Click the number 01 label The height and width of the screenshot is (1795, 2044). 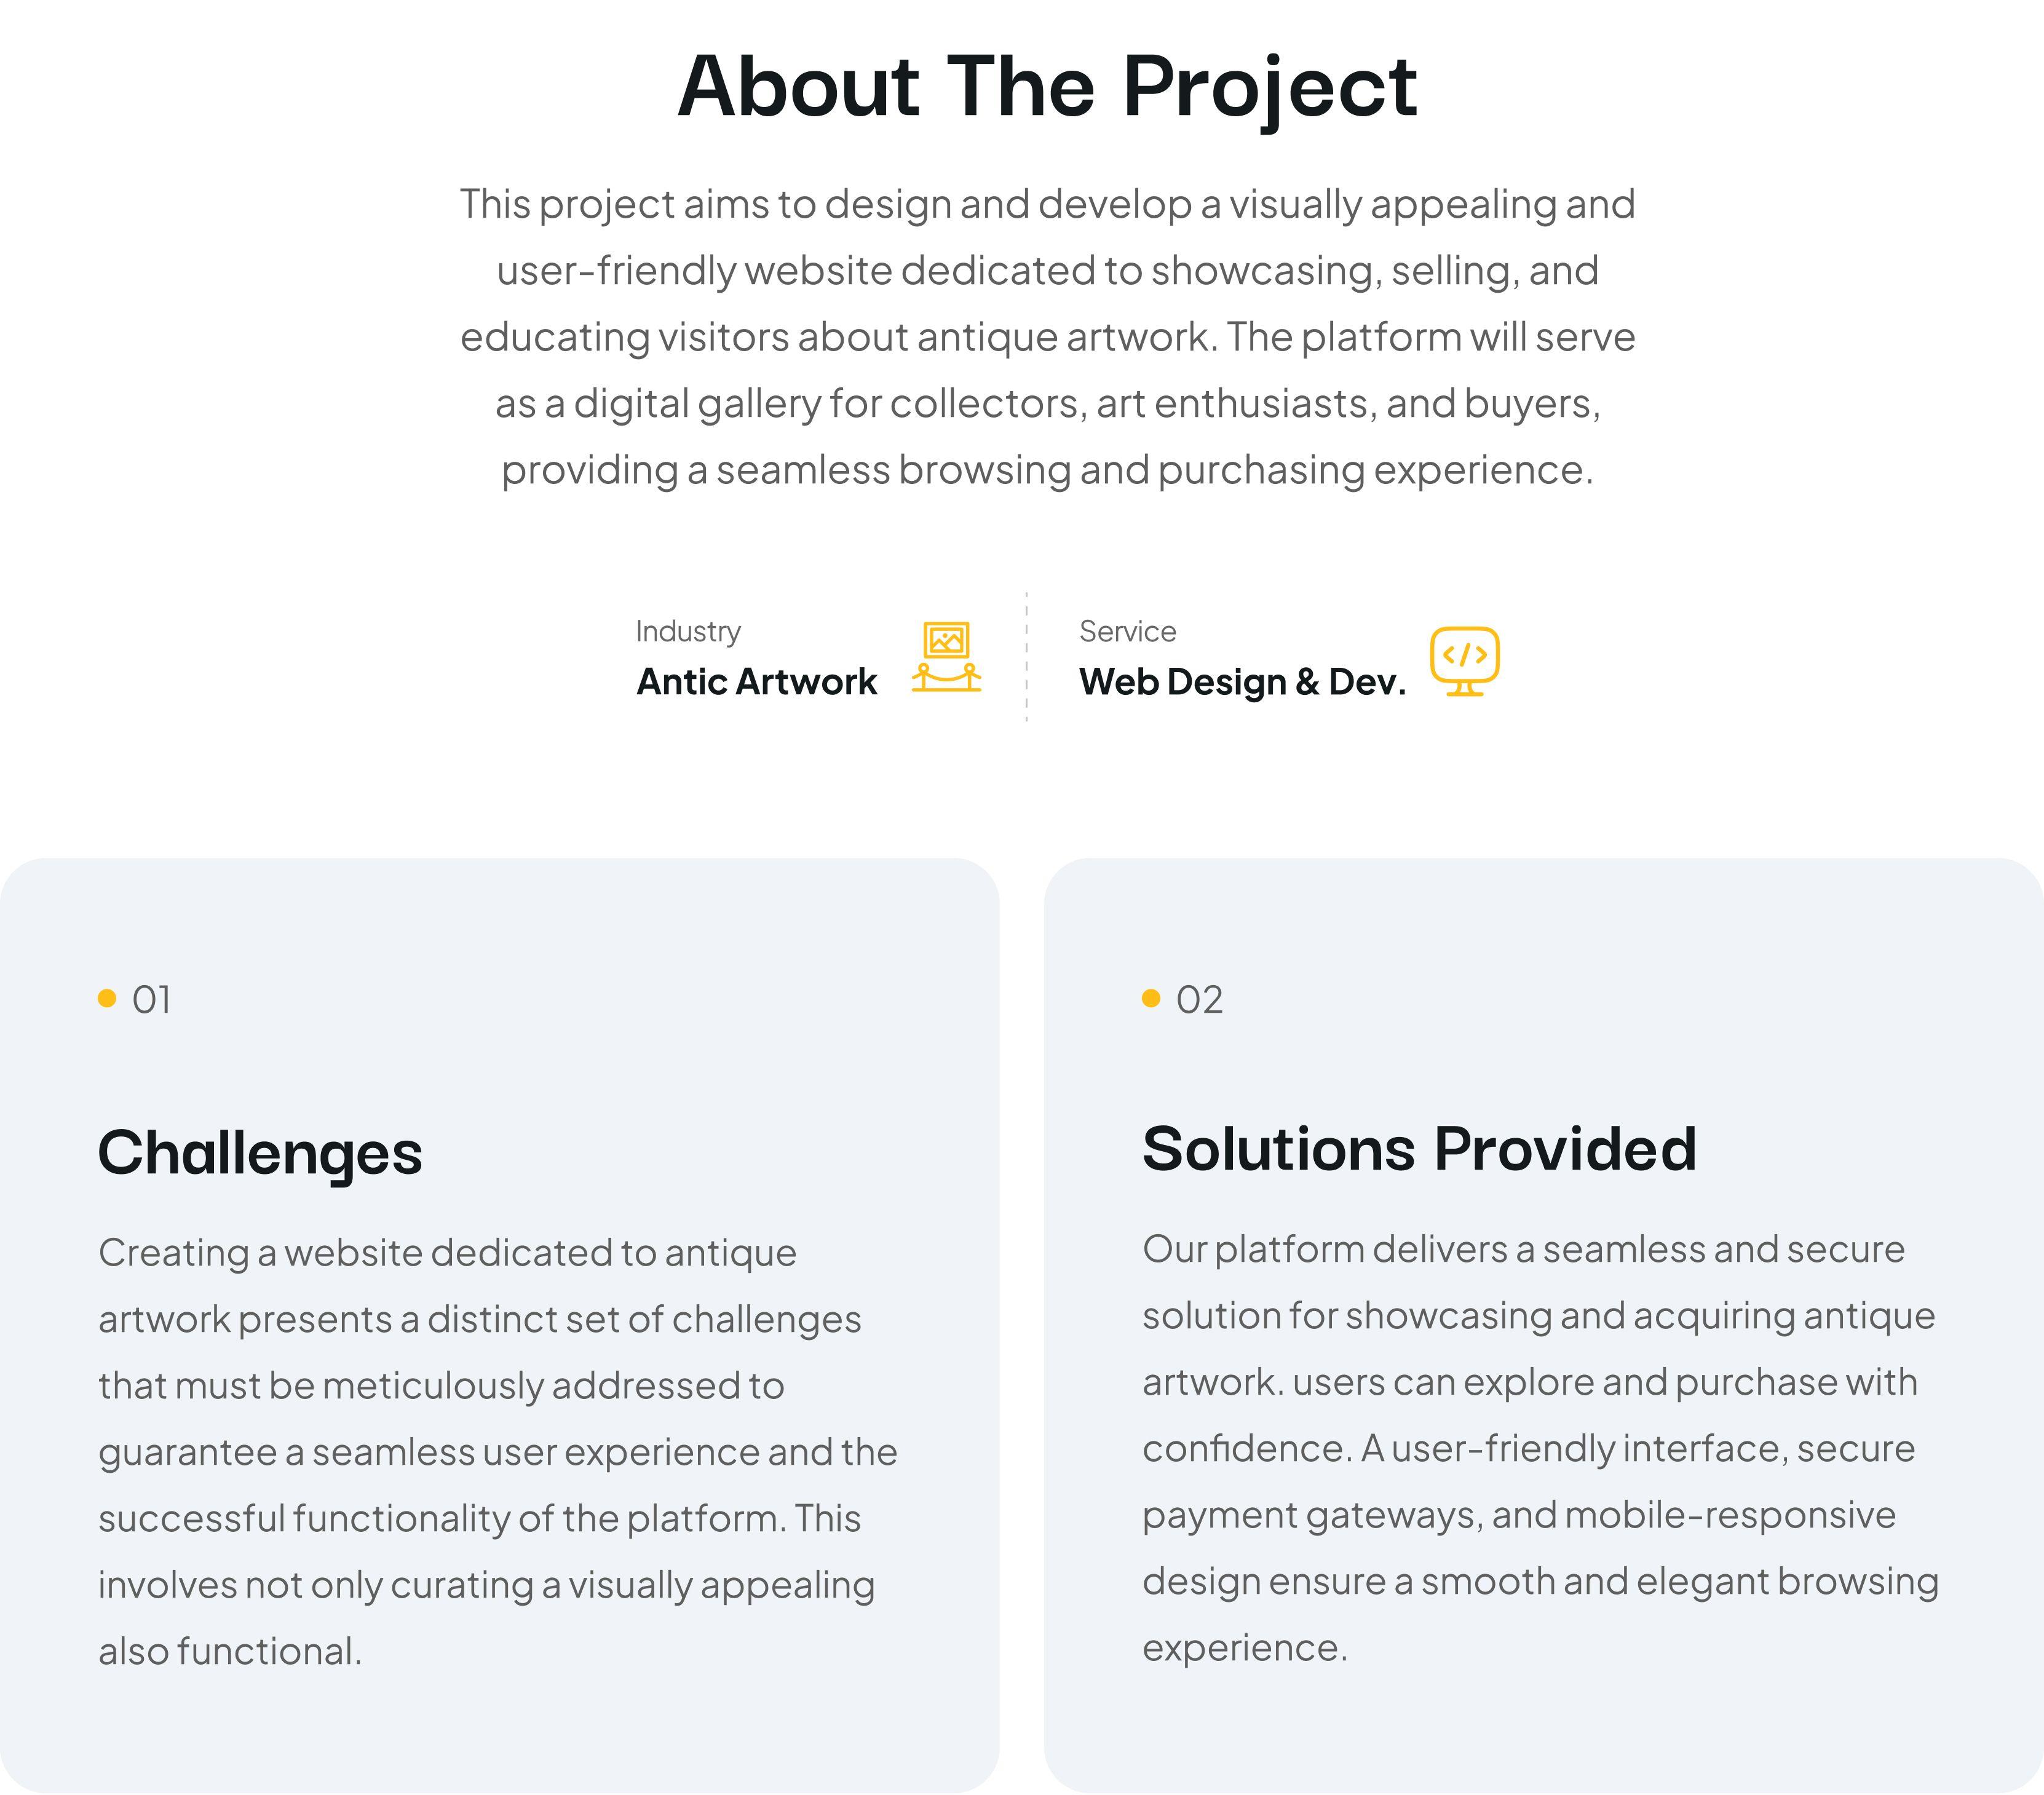point(151,1000)
